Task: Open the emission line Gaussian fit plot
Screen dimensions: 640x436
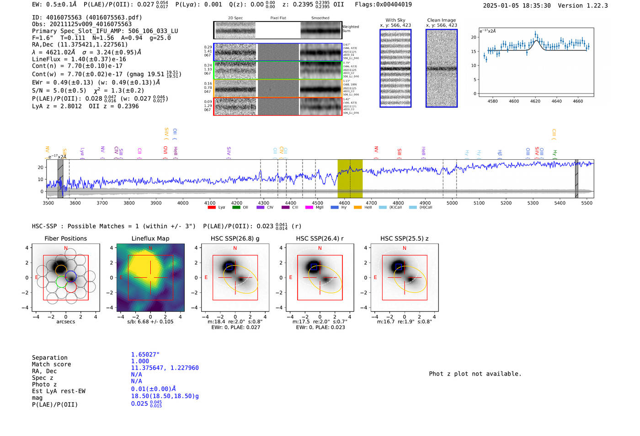Action: click(x=536, y=62)
